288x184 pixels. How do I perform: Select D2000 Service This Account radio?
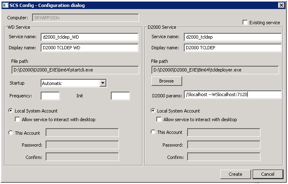(x=153, y=132)
